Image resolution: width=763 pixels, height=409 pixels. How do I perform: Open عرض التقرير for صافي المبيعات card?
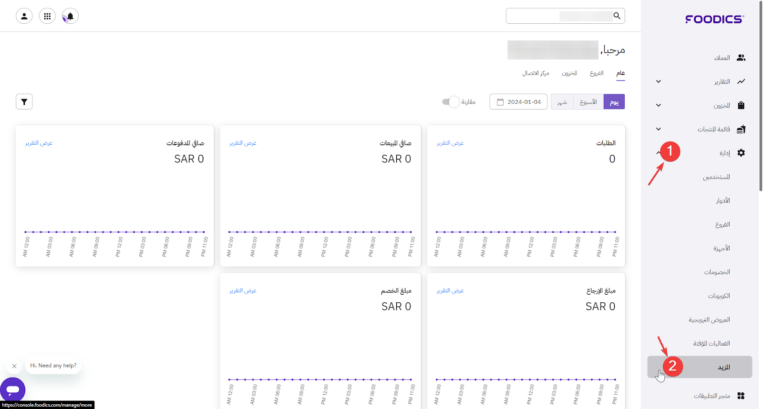pyautogui.click(x=243, y=143)
